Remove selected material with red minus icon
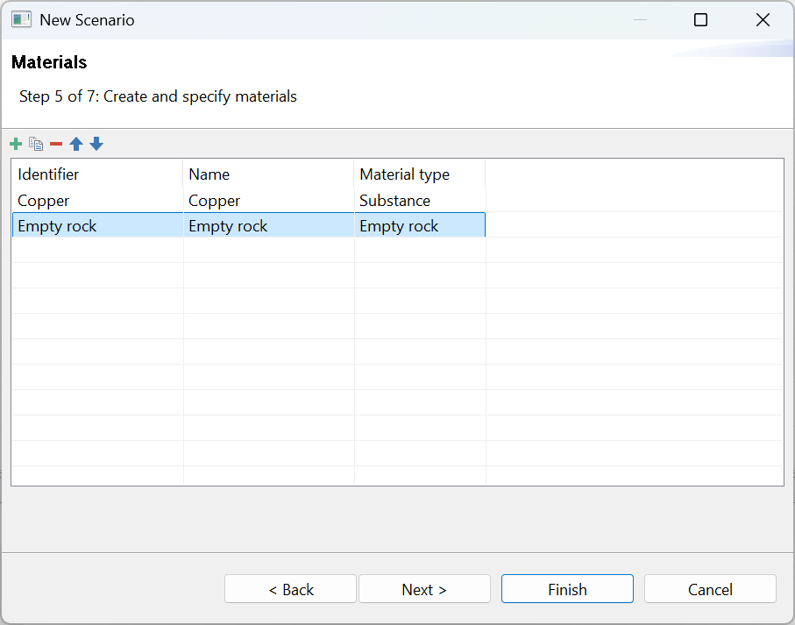795x625 pixels. click(56, 145)
